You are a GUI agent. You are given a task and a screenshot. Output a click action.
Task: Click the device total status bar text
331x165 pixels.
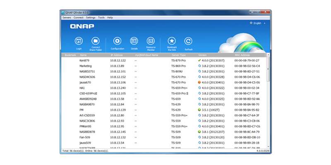tap(85, 151)
